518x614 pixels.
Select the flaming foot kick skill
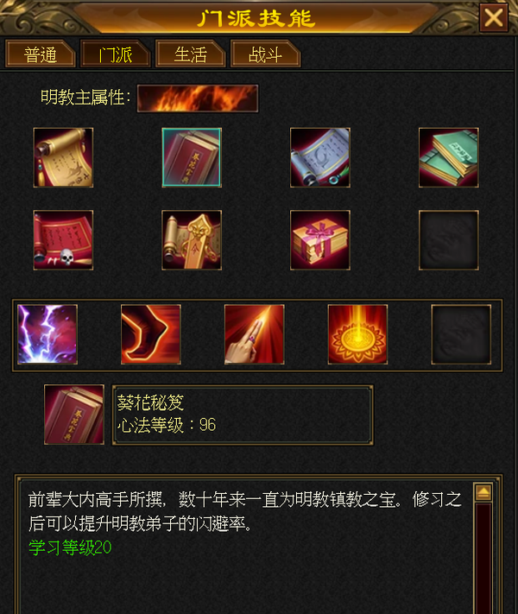point(151,334)
